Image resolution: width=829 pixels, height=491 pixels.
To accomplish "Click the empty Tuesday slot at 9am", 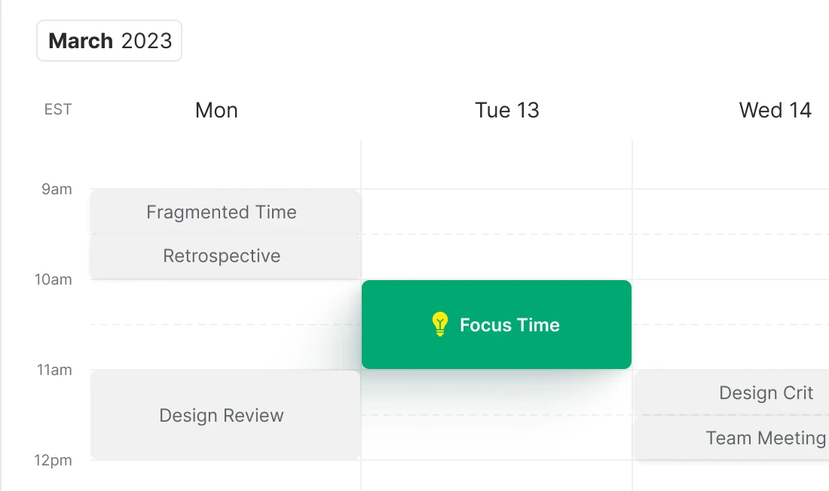I will point(497,211).
